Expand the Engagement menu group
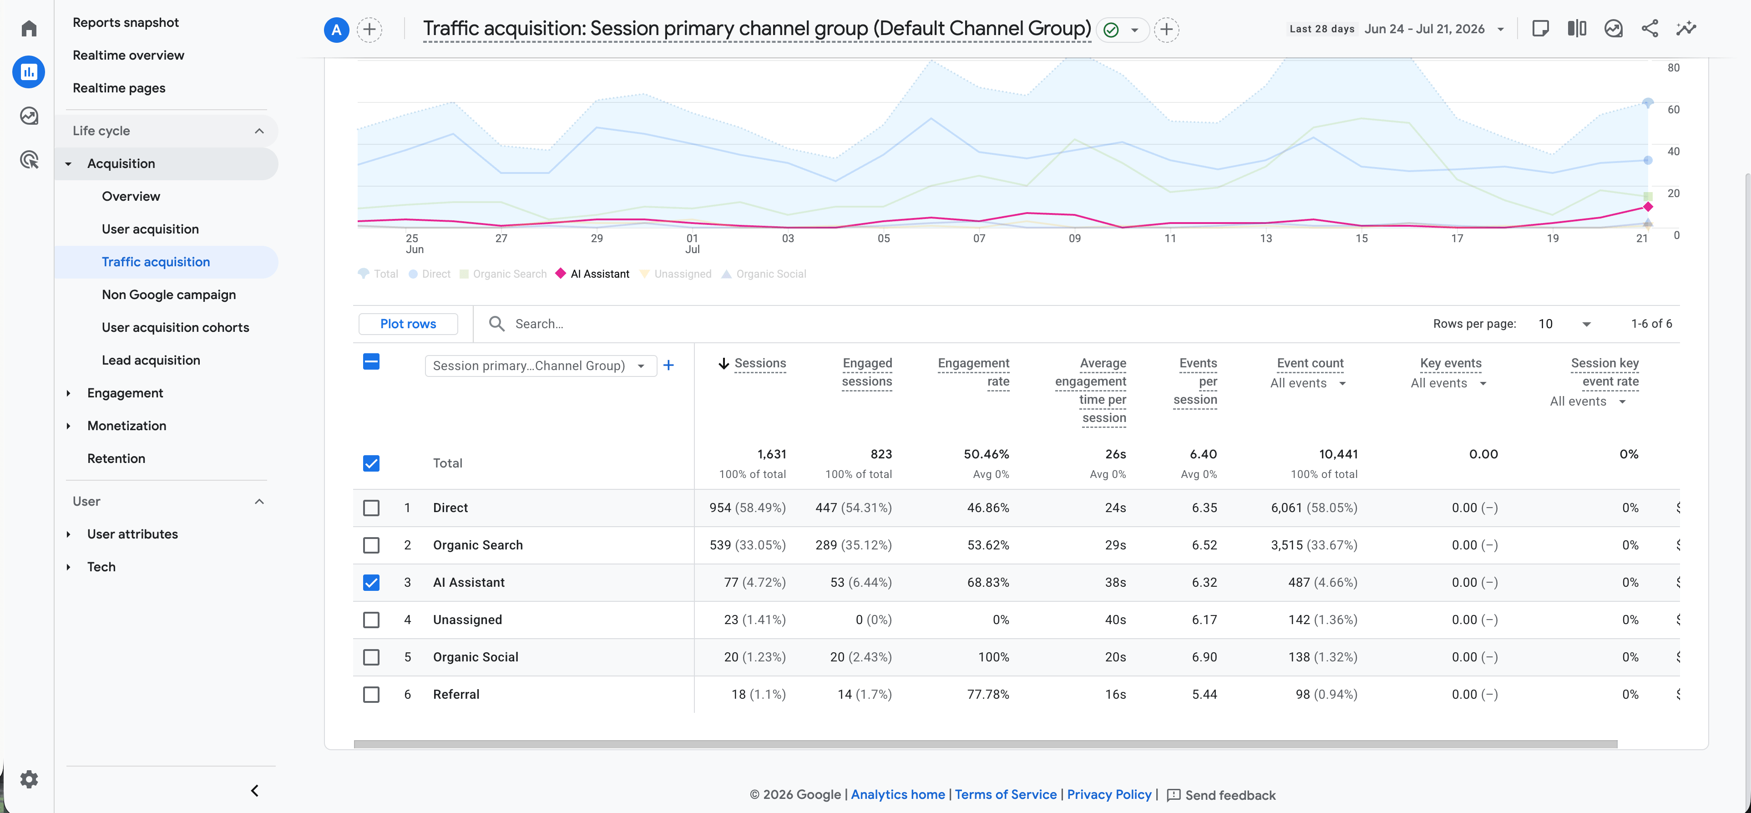The image size is (1751, 813). [x=69, y=393]
